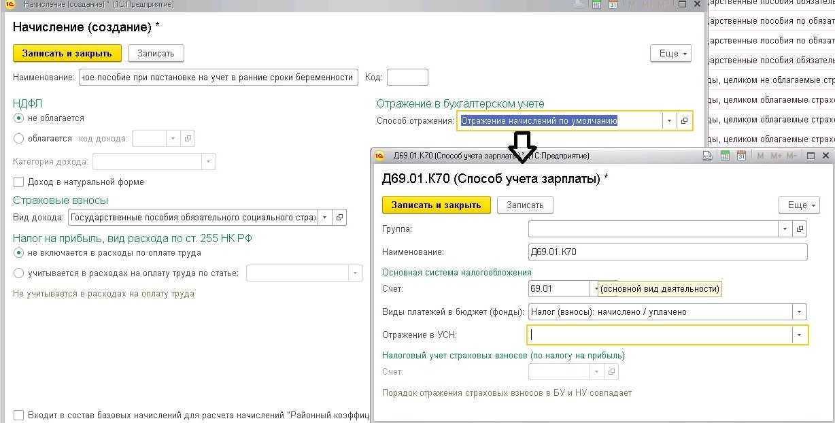
Task: Click 'Отражение начислений по умолчанию' field text
Action: pos(539,121)
